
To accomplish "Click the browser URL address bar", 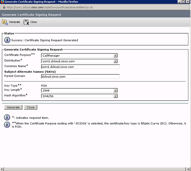I will click(95, 7).
